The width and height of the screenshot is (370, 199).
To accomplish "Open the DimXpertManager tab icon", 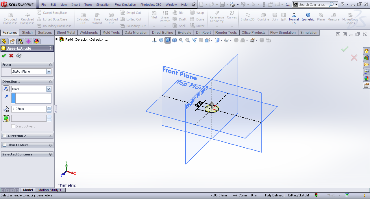I will 28,41.
